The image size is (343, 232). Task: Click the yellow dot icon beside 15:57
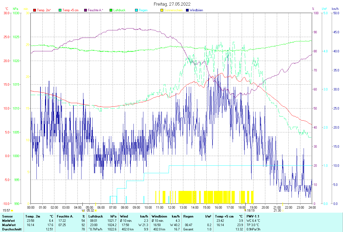tap(12, 211)
